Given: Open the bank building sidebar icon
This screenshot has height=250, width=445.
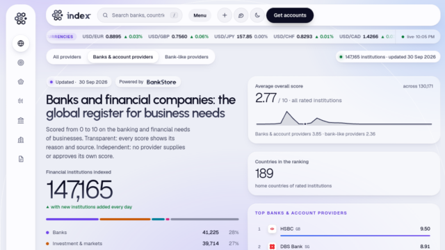Looking at the screenshot, I should [21, 120].
